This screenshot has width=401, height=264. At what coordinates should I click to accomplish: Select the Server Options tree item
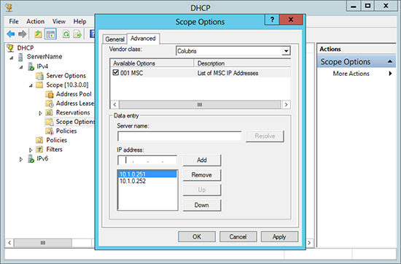66,76
